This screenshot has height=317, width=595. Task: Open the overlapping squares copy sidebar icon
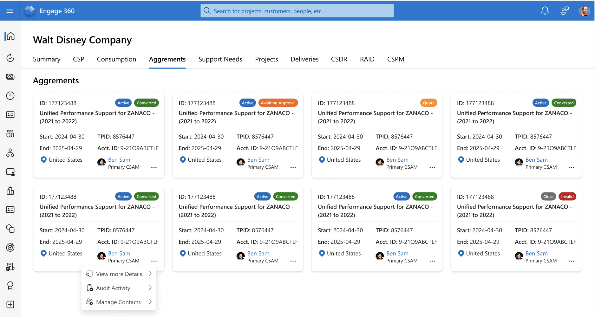pyautogui.click(x=10, y=229)
